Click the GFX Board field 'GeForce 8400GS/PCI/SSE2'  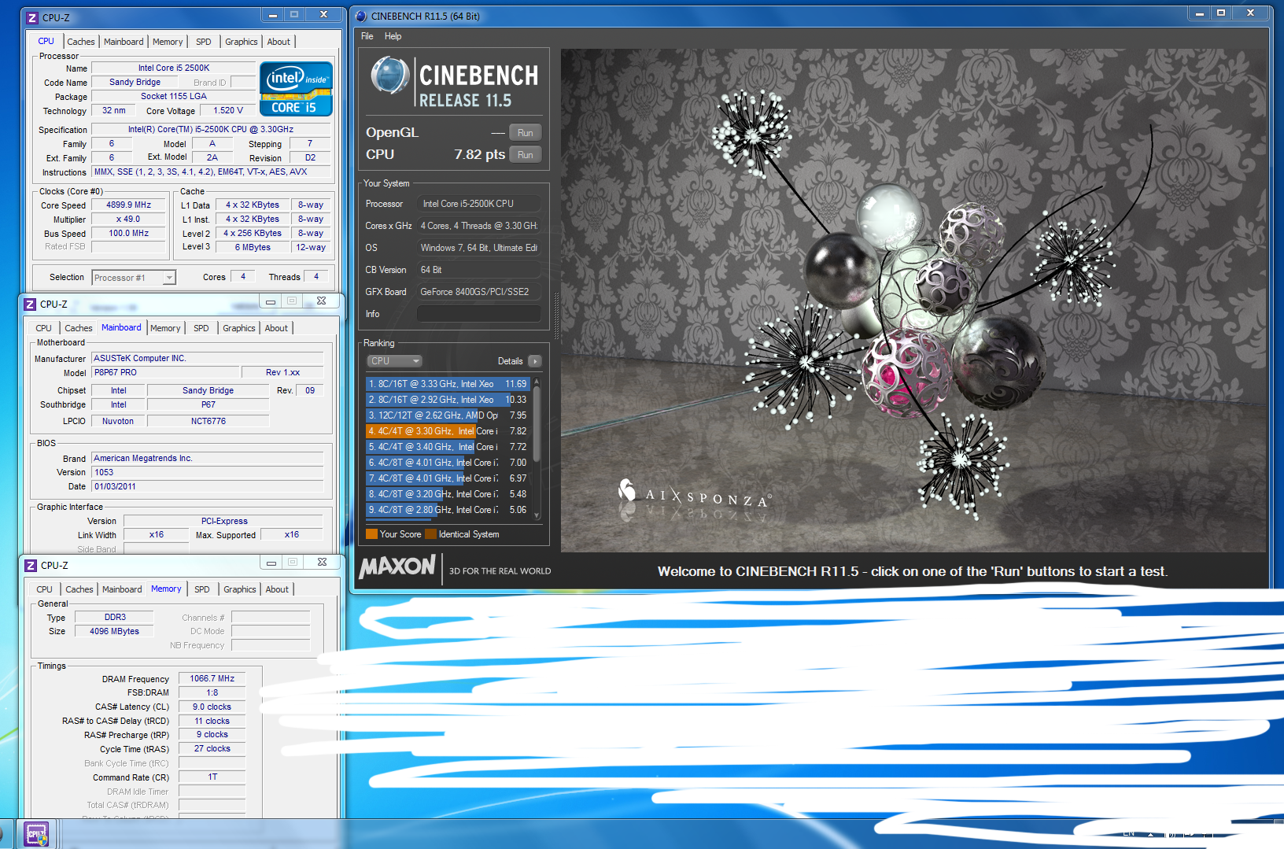[478, 292]
